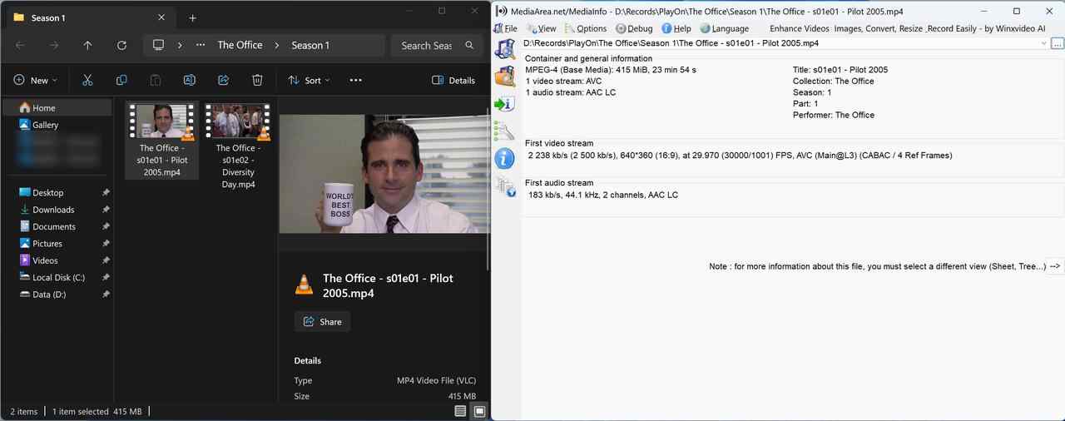This screenshot has height=421, width=1065.
Task: Expand the file path dropdown in MediaInfo
Action: coord(1043,43)
